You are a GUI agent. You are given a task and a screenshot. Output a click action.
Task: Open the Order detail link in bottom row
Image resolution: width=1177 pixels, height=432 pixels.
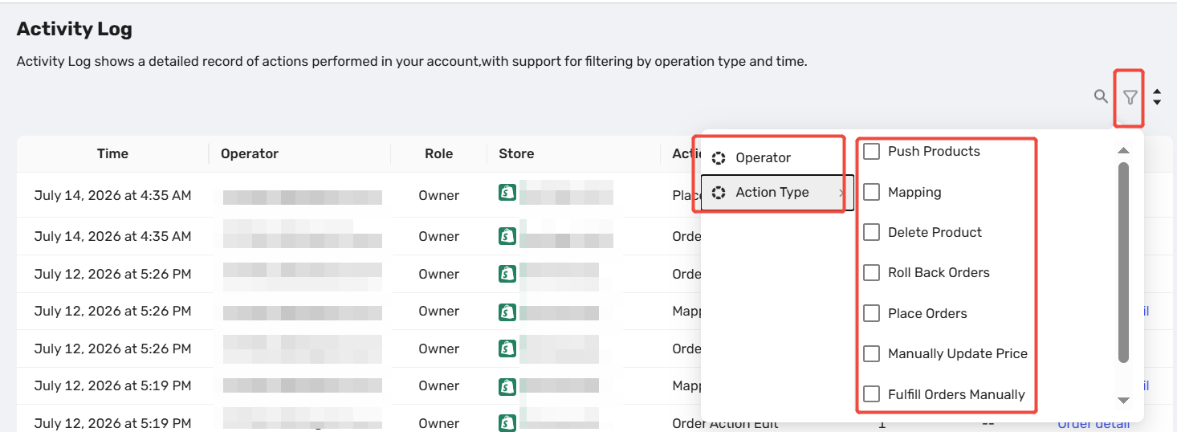tap(1094, 424)
